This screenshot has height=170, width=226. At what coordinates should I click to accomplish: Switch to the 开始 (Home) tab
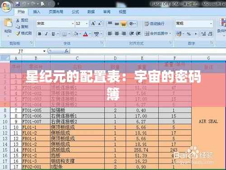(21, 12)
